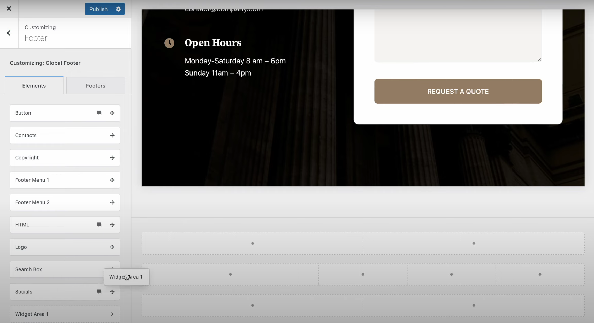Viewport: 594px width, 323px height.
Task: Click the clock icon beside Open Hours
Action: (x=169, y=43)
